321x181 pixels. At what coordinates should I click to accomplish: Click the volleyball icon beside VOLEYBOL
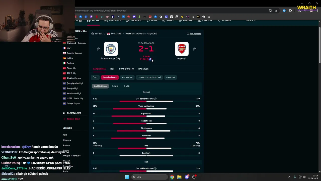click(x=128, y=21)
